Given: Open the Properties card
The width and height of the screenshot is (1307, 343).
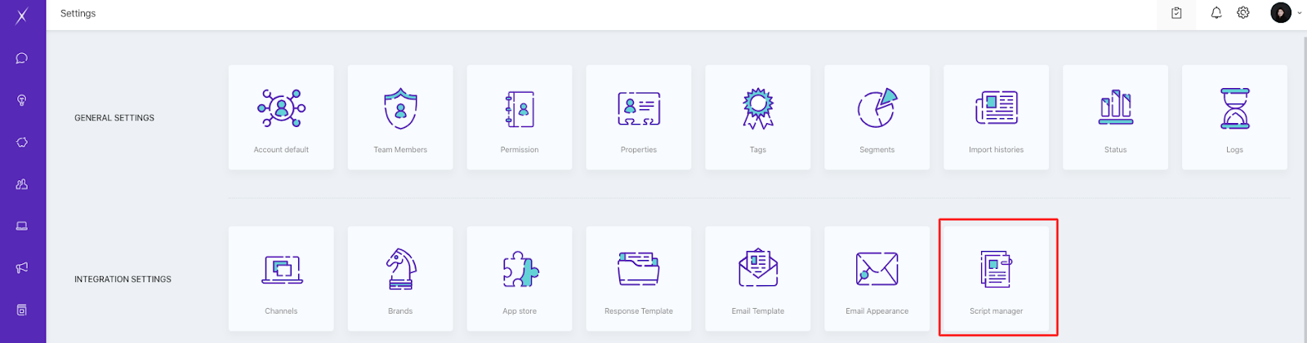Looking at the screenshot, I should tap(639, 117).
